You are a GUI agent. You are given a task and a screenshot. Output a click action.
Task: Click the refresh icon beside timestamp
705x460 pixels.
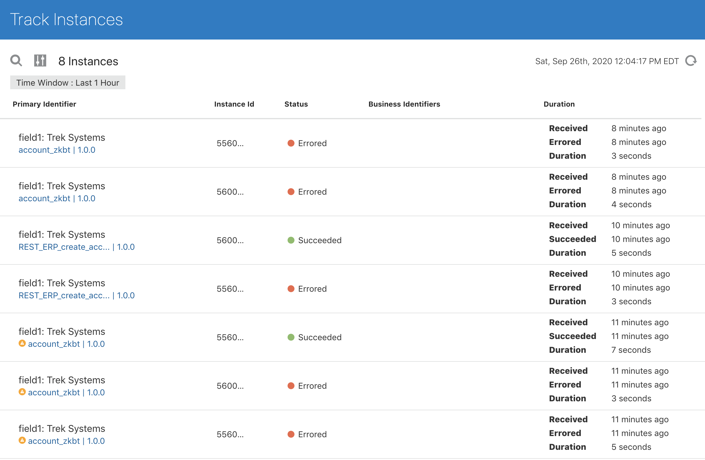pos(691,61)
